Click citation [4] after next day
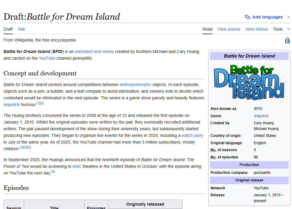This screenshot has width=292, height=209. tap(53, 171)
